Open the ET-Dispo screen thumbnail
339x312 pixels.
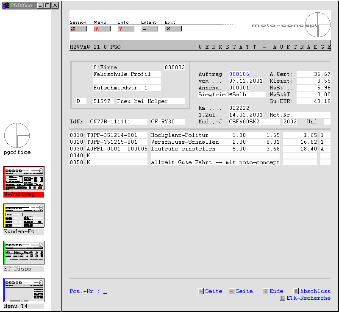coord(24,253)
